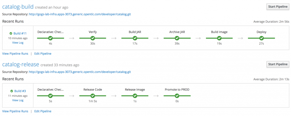This screenshot has width=291, height=116.
Task: Click the Verify stage success checkmark icon
Action: (x=93, y=38)
